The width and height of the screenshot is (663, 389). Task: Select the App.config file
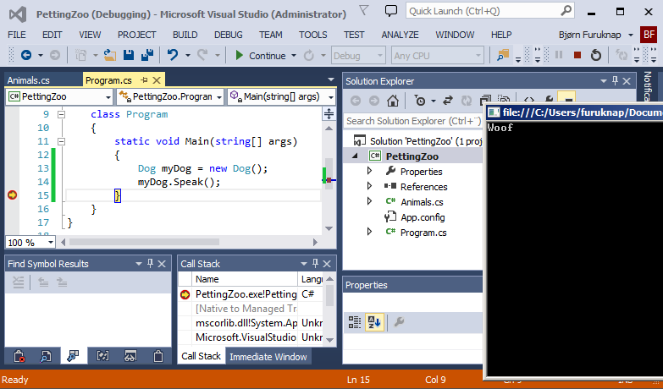click(423, 217)
